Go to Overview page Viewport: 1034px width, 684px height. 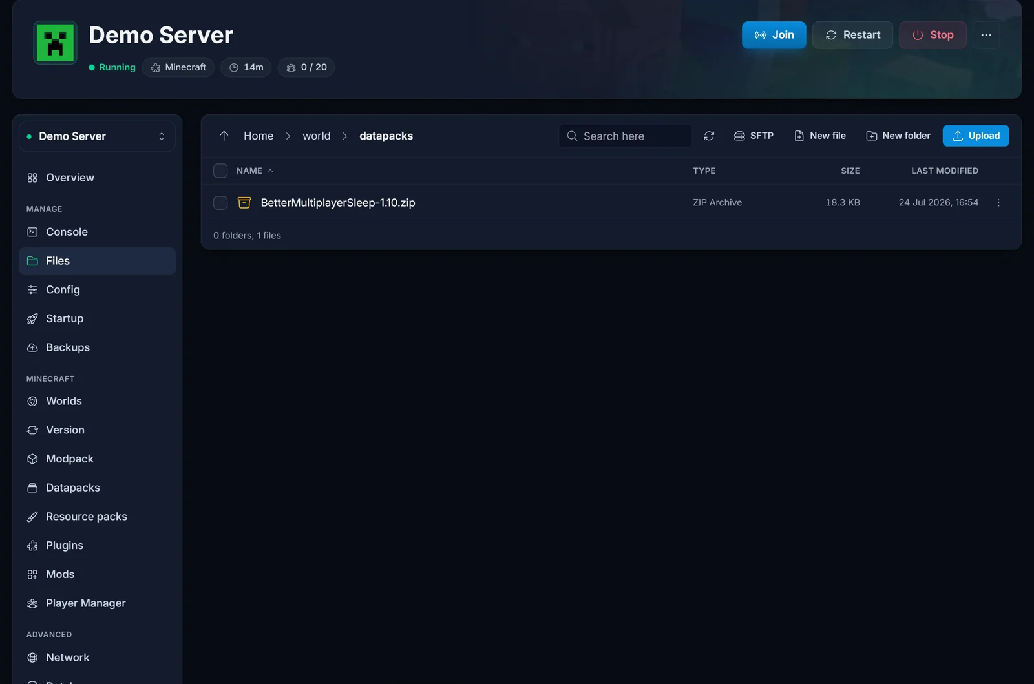(x=97, y=178)
